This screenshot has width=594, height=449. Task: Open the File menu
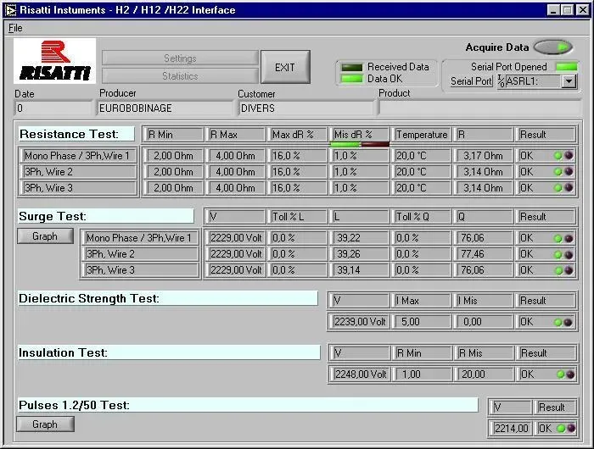point(15,28)
